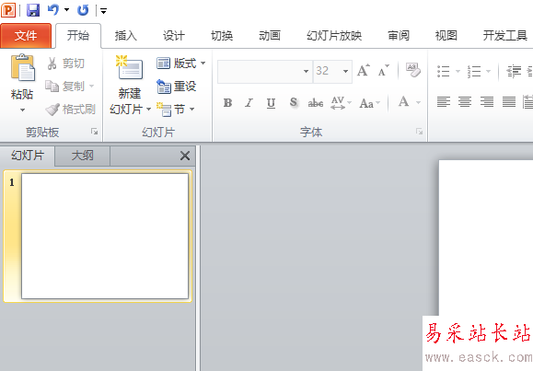Switch to the 插入 (Insert) tab
Screen dimensions: 533x371
tap(126, 35)
